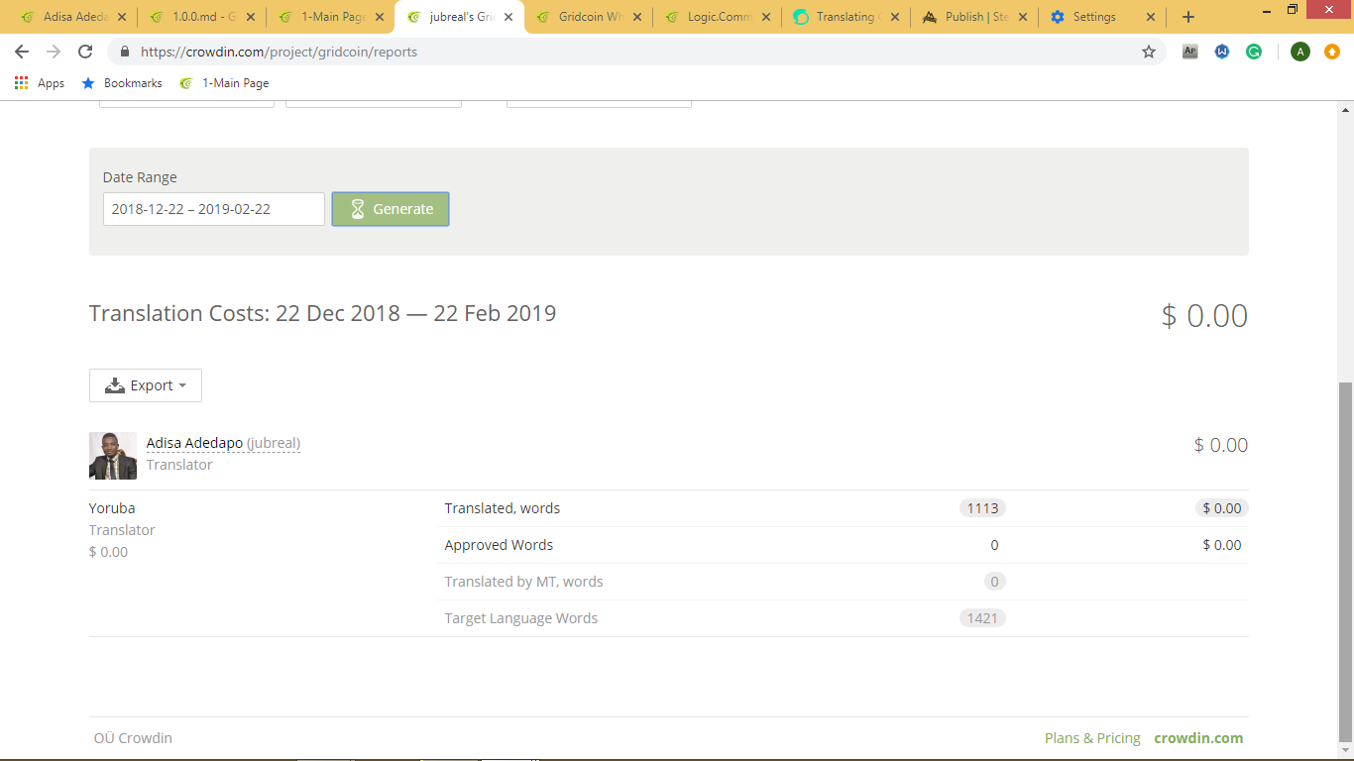Screen dimensions: 1354x761
Task: Switch to the 1.0.0.md tab
Action: tap(200, 17)
